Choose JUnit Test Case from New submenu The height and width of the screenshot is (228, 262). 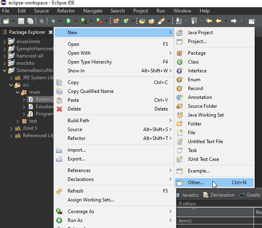[x=215, y=159]
